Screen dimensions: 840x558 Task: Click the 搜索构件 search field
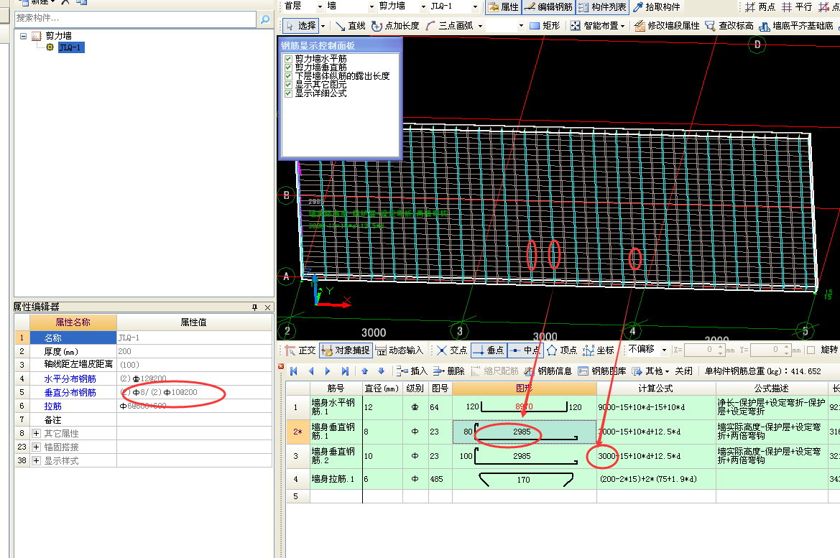point(136,19)
